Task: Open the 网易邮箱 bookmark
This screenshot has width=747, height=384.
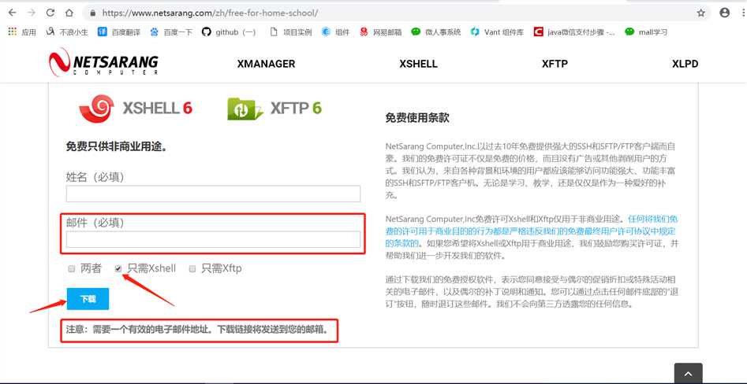Action: 381,31
